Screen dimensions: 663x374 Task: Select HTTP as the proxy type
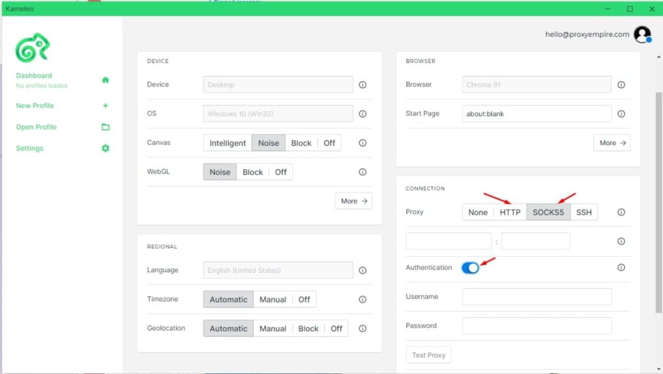(510, 213)
